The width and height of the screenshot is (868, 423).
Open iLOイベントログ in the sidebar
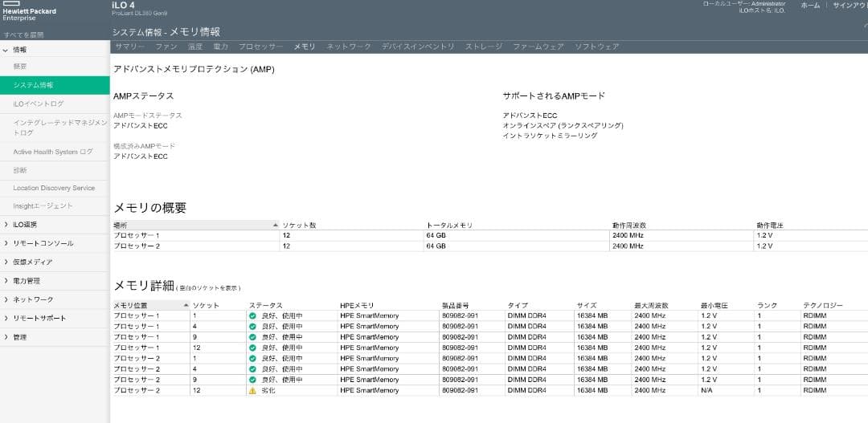tap(39, 104)
